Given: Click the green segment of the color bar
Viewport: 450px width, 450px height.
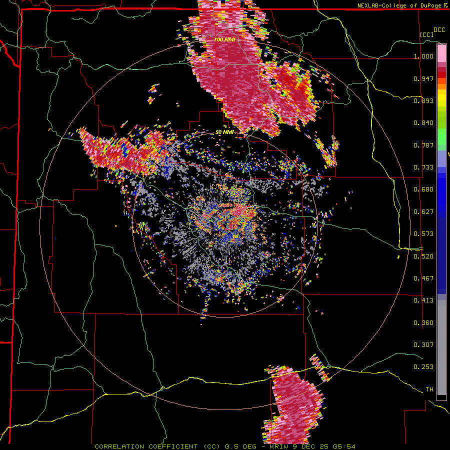Looking at the screenshot, I should (x=441, y=136).
